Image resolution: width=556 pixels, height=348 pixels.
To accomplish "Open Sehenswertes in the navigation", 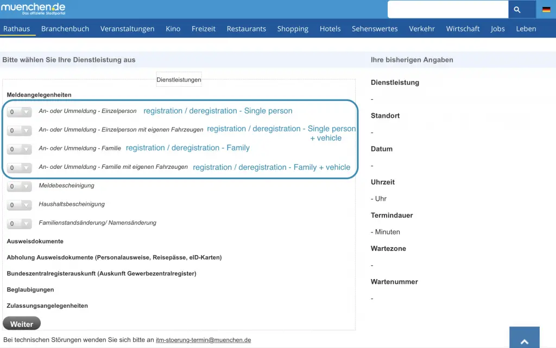I will [375, 29].
